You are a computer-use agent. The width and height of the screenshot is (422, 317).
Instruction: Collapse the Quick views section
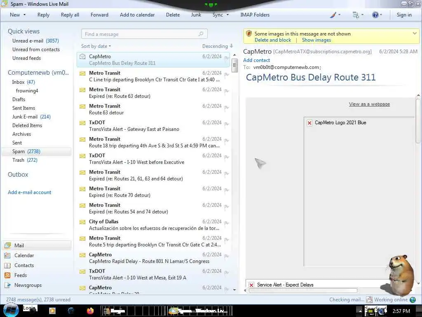(23, 31)
